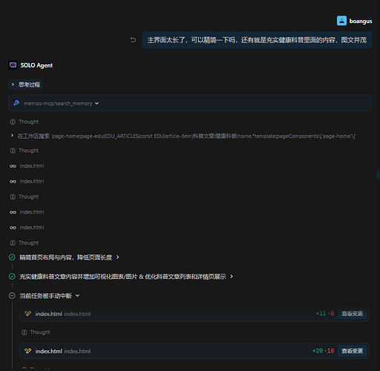Click the SOLO Agent title text
Viewport: 380px width, 371px height.
pos(36,65)
